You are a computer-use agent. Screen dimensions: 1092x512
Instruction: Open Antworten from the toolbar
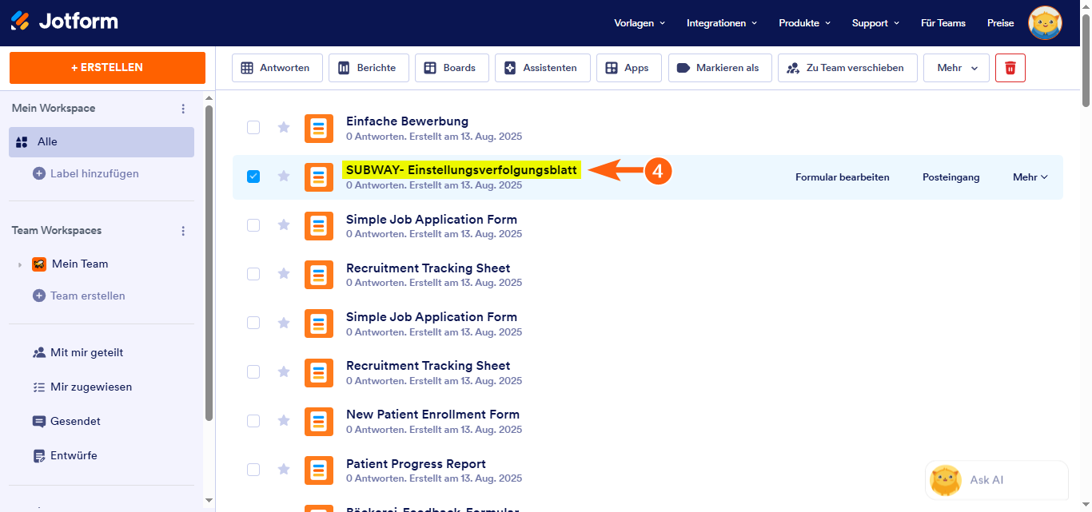(x=277, y=68)
